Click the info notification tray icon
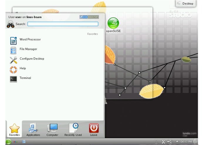 click(156, 141)
